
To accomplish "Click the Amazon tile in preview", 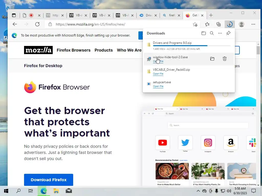I will (x=231, y=143).
